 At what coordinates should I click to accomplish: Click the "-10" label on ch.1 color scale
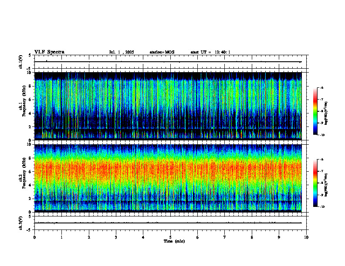pyautogui.click(x=322, y=135)
